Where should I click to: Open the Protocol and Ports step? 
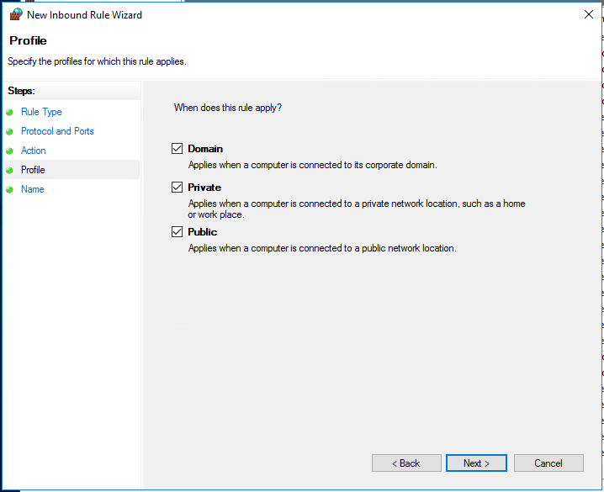pos(57,131)
